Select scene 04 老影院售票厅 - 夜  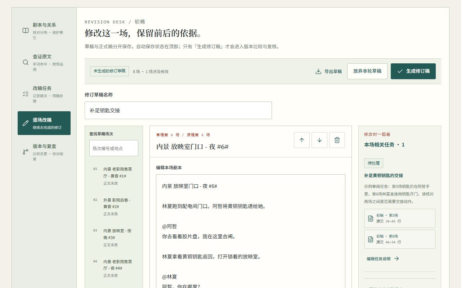coord(114,269)
